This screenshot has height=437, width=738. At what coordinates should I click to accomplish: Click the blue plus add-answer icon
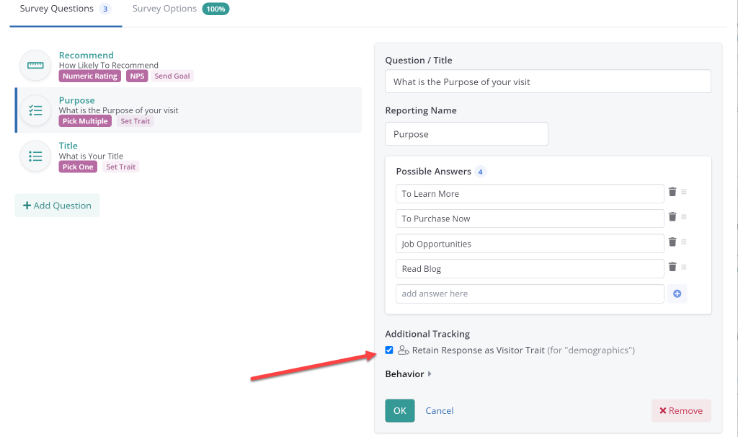click(677, 293)
